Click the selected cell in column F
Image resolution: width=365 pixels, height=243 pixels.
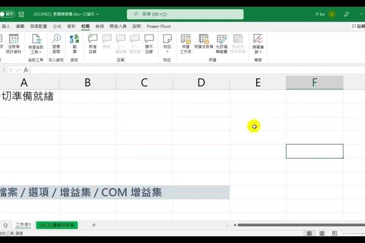tap(315, 151)
